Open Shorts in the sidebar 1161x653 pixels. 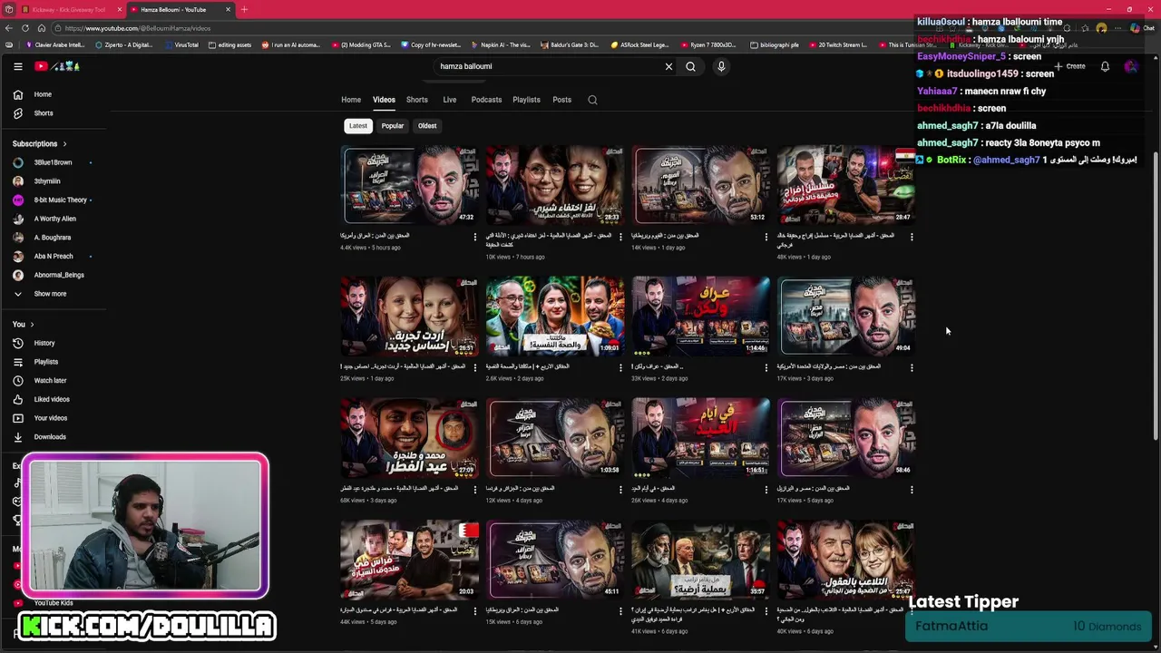click(43, 113)
